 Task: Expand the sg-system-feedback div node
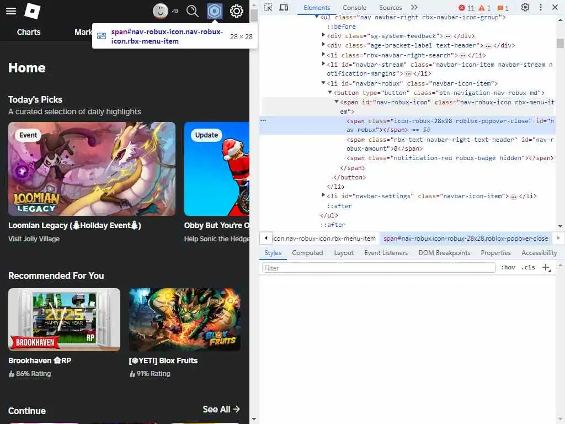323,35
